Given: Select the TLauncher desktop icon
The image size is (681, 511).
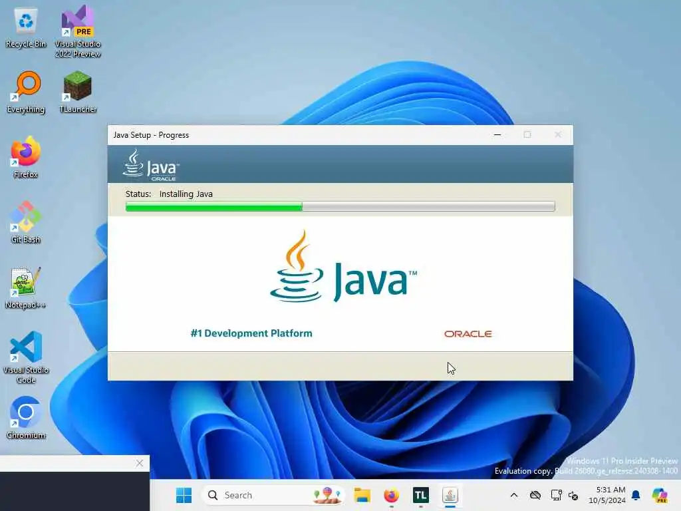Looking at the screenshot, I should [78, 92].
